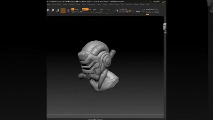
Task: Open the Preferences menu
Action: pos(91,4)
